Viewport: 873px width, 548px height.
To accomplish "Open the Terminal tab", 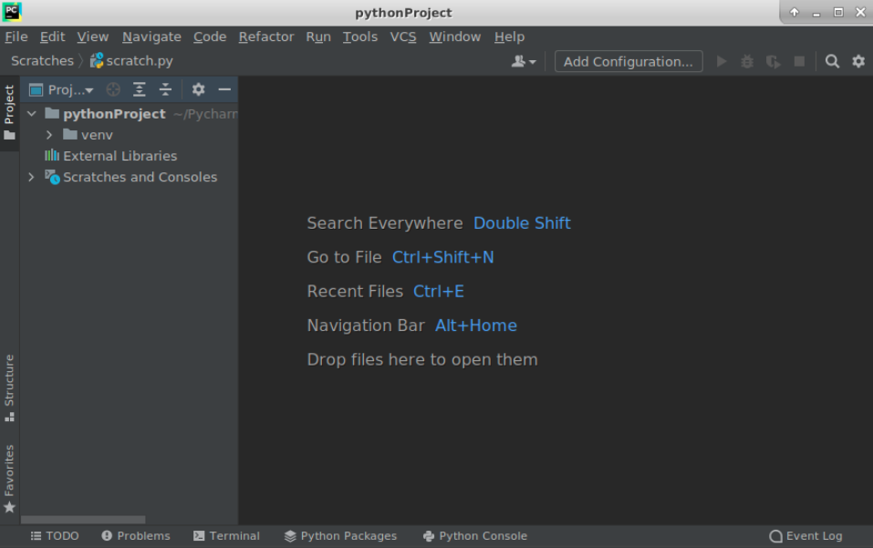I will [x=226, y=536].
